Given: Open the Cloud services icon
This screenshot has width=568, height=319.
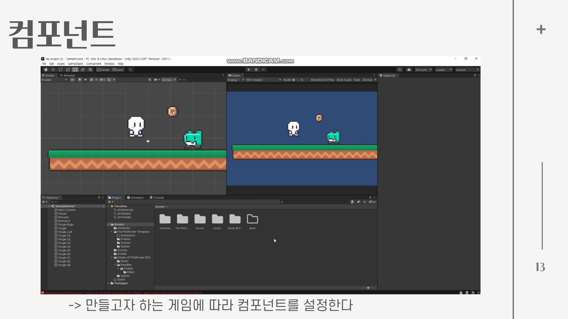Looking at the screenshot, I should pos(409,70).
